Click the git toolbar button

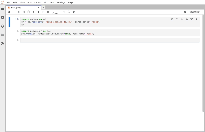tap(74, 12)
